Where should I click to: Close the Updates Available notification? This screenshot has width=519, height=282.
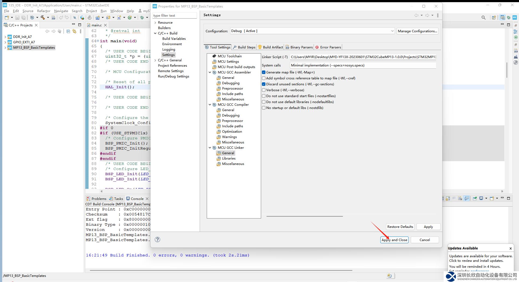[510, 248]
